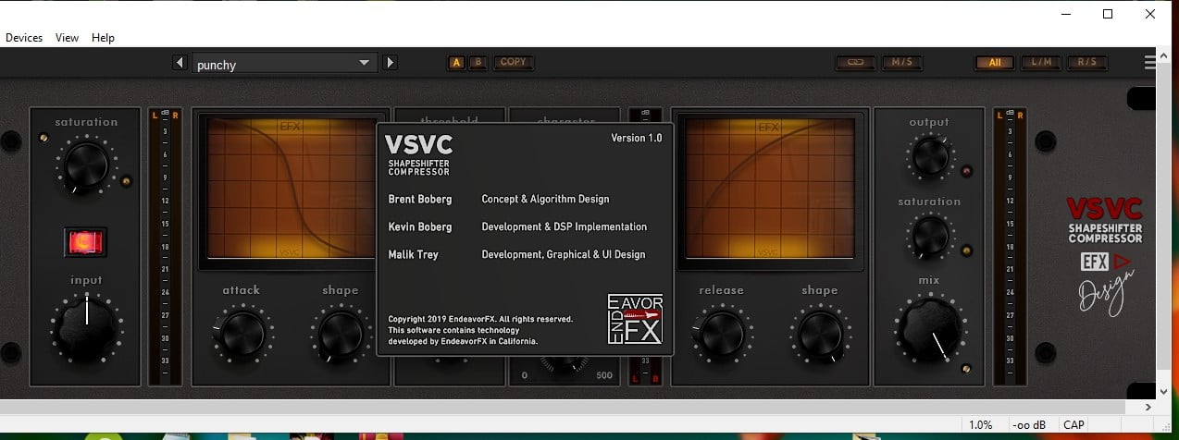The width and height of the screenshot is (1179, 440).
Task: Click the small screw left of input saturation knob
Action: pyautogui.click(x=43, y=138)
